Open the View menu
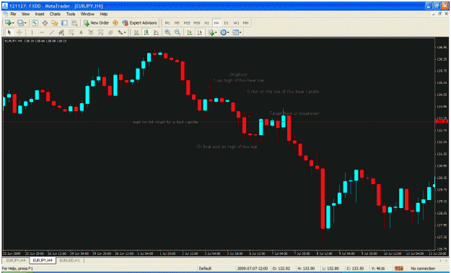 (25, 14)
